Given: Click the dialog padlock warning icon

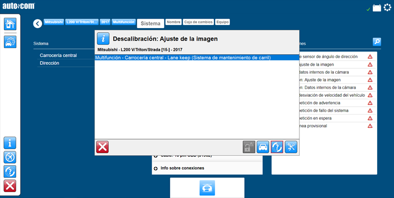Looking at the screenshot, I should pyautogui.click(x=249, y=147).
